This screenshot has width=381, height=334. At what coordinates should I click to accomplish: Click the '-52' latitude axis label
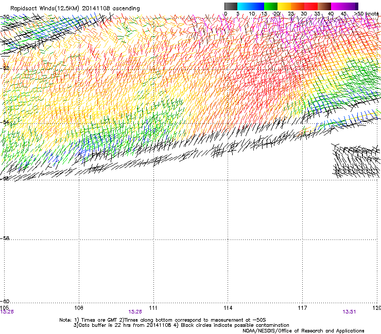pyautogui.click(x=5, y=68)
